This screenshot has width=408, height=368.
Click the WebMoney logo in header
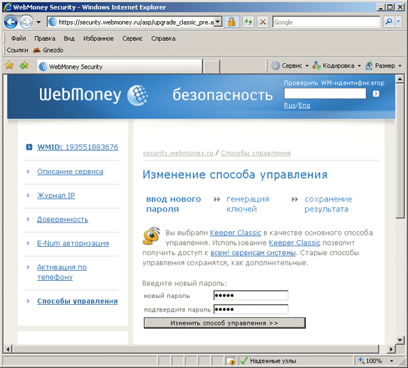pyautogui.click(x=94, y=95)
